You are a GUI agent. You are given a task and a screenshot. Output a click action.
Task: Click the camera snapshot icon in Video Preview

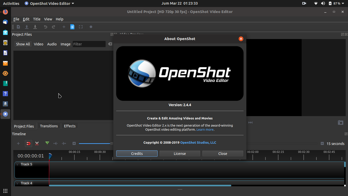[x=341, y=122]
